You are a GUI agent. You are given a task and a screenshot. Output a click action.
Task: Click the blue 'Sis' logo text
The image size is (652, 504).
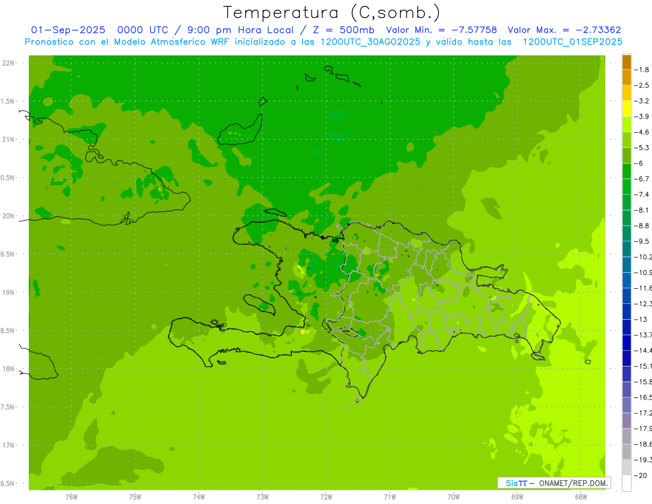click(511, 483)
